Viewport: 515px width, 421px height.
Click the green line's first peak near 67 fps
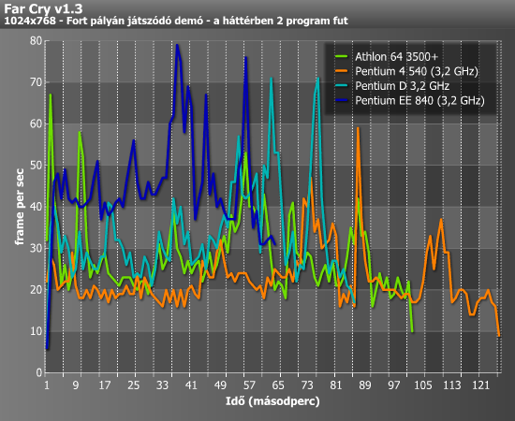[51, 94]
